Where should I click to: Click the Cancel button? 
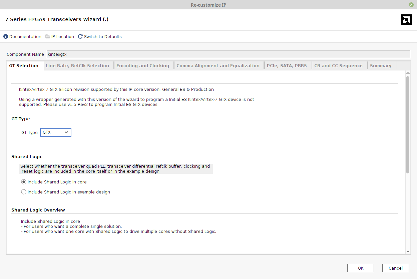coord(395,268)
